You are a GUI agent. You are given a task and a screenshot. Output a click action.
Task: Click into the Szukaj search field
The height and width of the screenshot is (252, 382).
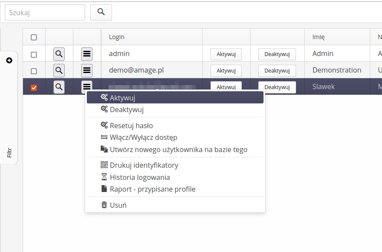pyautogui.click(x=45, y=13)
